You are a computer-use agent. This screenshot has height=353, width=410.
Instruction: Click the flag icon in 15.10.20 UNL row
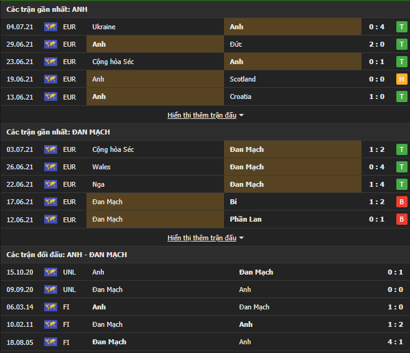50,272
